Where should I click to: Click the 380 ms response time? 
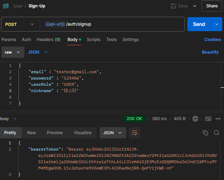pyautogui.click(x=159, y=119)
